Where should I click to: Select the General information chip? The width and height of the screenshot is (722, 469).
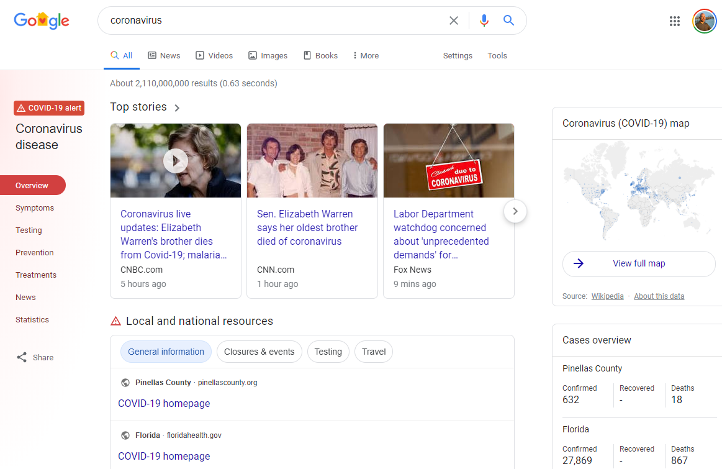tap(166, 352)
